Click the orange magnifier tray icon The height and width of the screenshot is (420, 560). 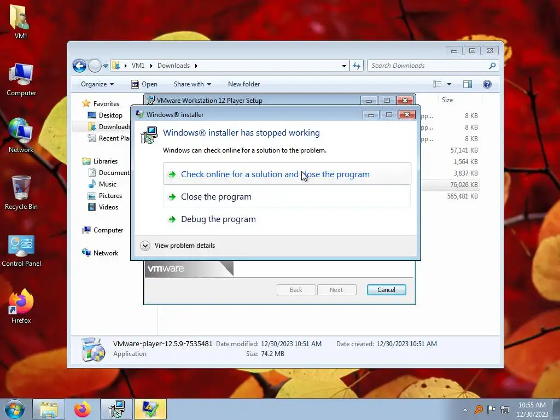point(478,409)
